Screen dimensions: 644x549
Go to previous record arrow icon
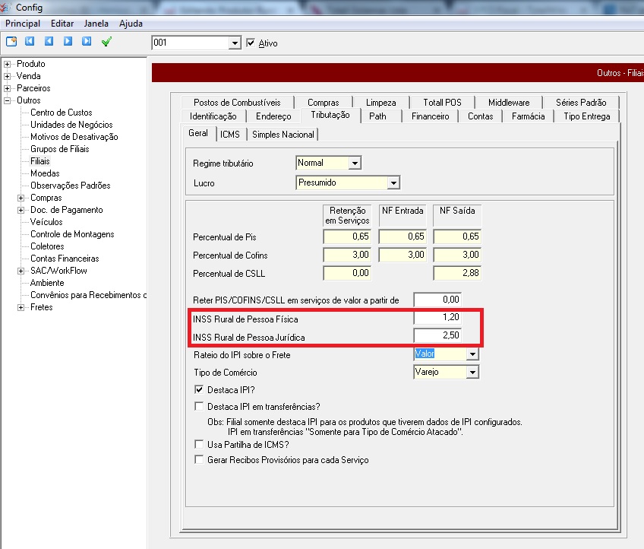pos(49,41)
